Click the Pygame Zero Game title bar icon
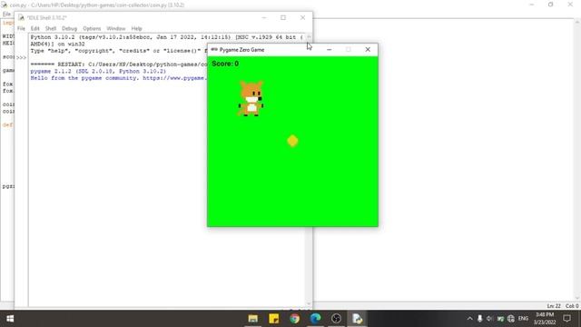This screenshot has width=581, height=327. [x=214, y=49]
